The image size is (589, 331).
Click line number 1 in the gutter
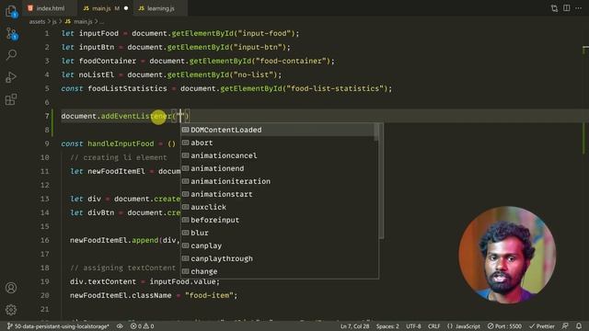pos(47,33)
